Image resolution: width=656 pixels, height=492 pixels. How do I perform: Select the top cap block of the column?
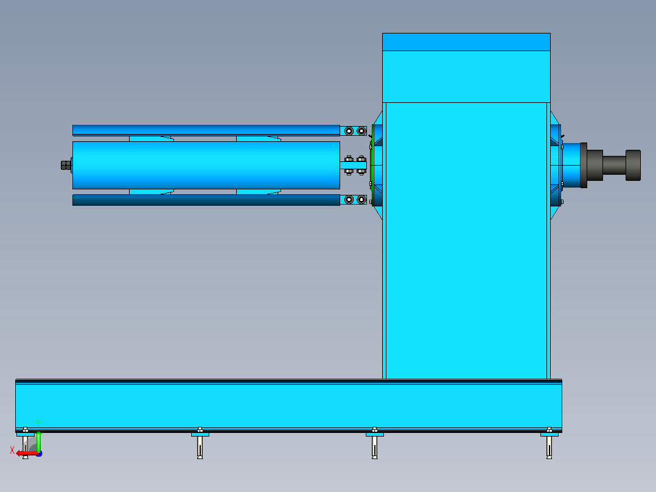(467, 42)
